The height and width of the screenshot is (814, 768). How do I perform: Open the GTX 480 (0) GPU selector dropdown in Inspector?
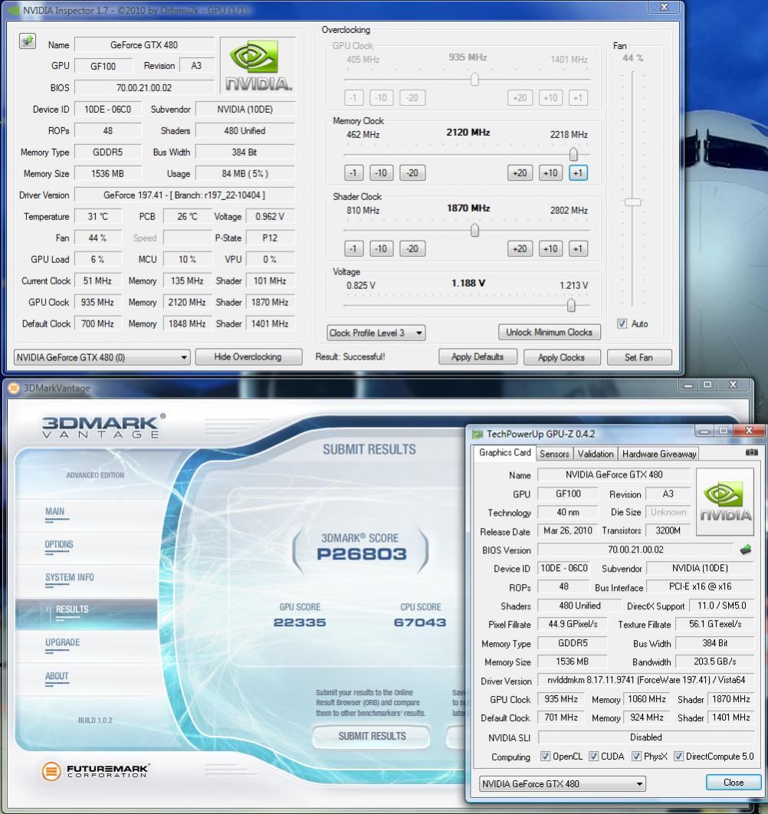[x=102, y=357]
